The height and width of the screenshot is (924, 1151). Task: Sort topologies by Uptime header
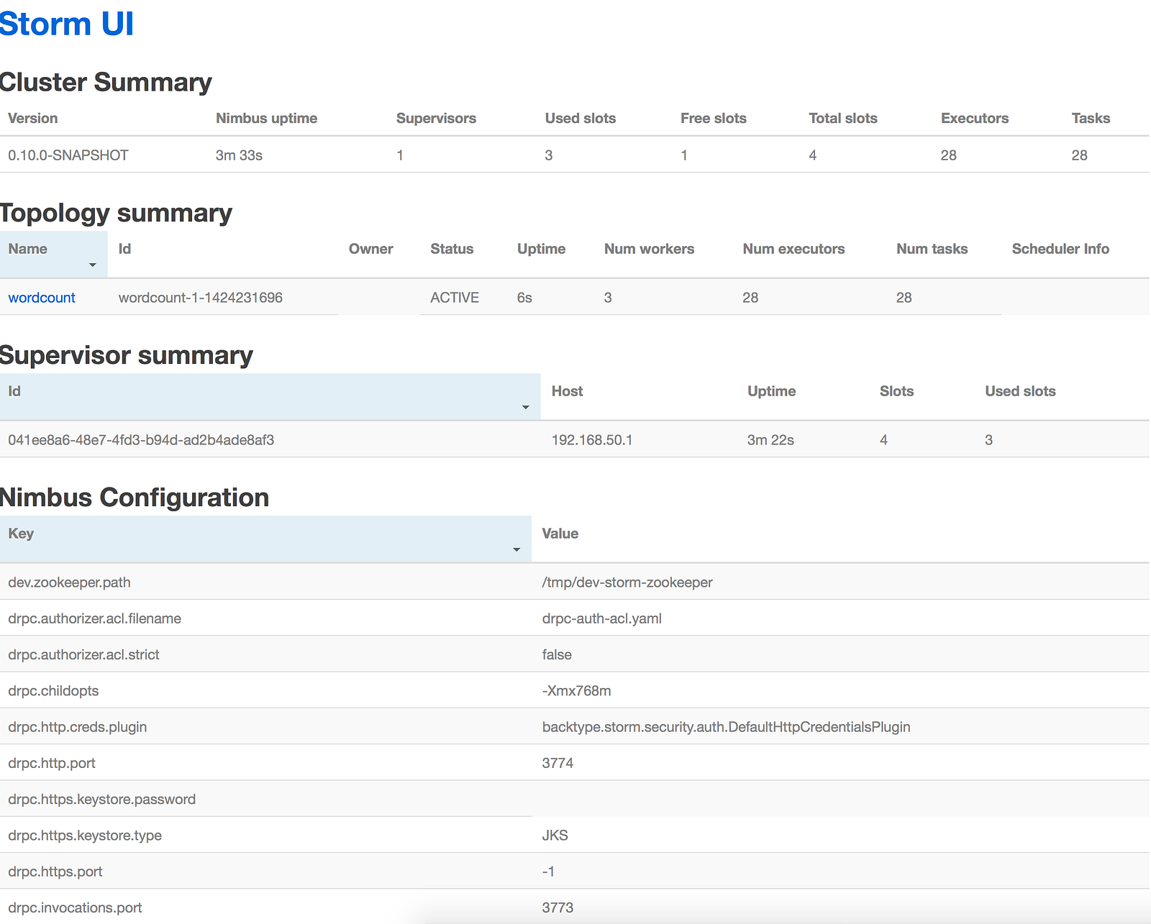click(541, 249)
